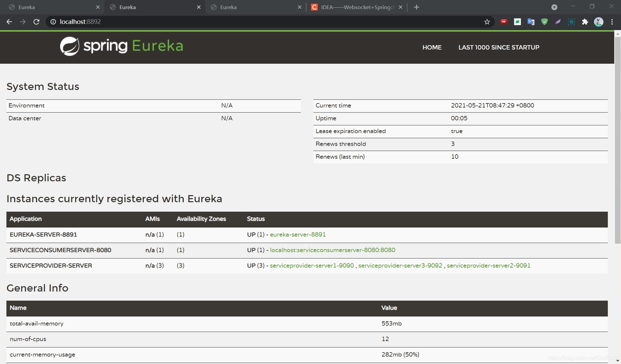Click current-memory-usage value 282mb (50%)

[x=400, y=355]
